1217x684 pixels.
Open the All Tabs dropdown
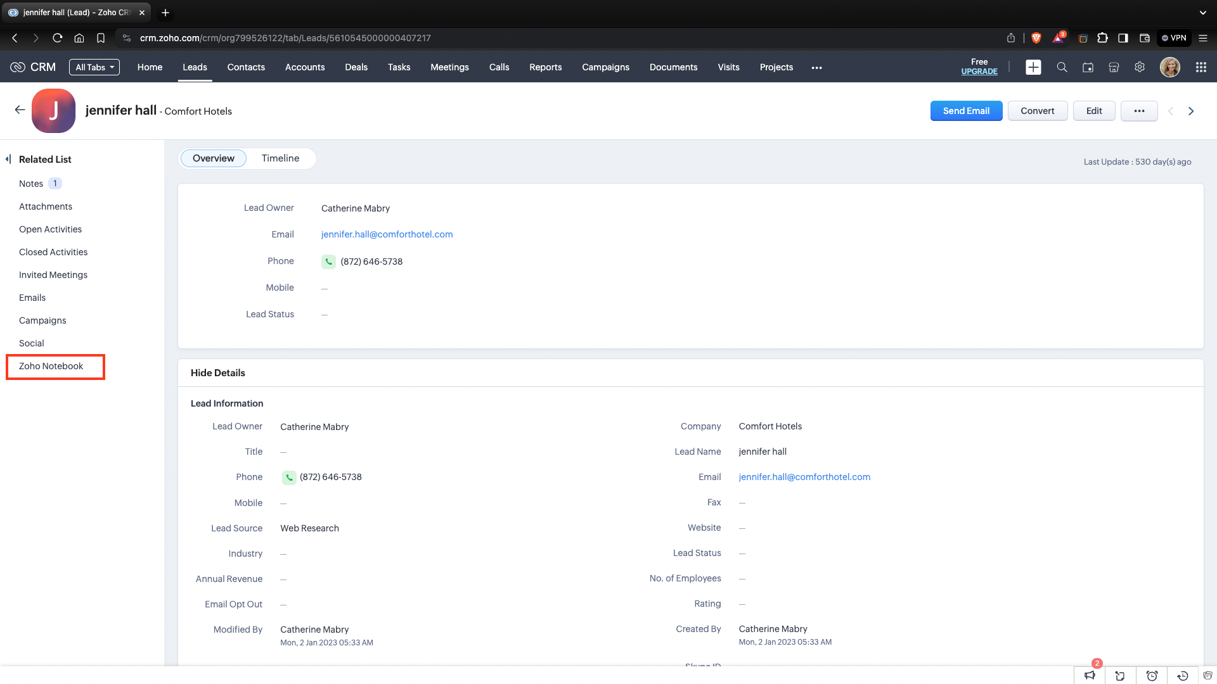tap(94, 67)
